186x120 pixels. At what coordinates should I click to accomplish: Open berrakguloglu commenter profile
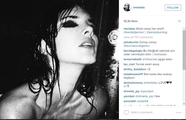click(133, 51)
